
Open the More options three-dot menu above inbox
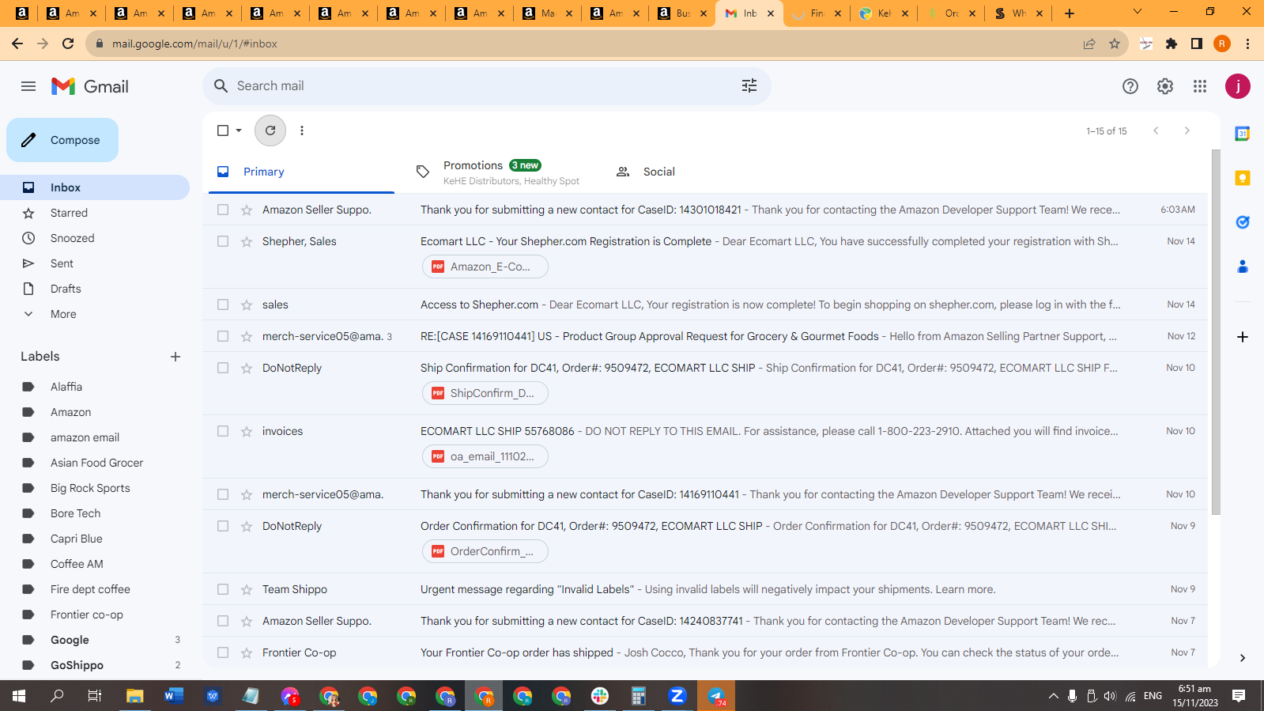[302, 130]
